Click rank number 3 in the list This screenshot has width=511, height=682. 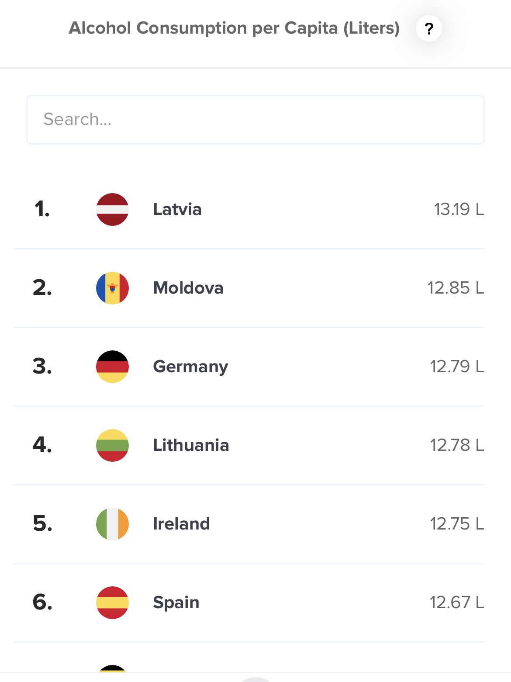(x=42, y=367)
